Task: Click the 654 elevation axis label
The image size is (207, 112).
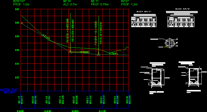Action: tap(17, 64)
